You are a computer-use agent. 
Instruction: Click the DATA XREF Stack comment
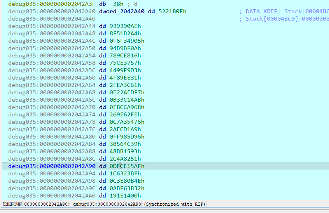coord(284,11)
